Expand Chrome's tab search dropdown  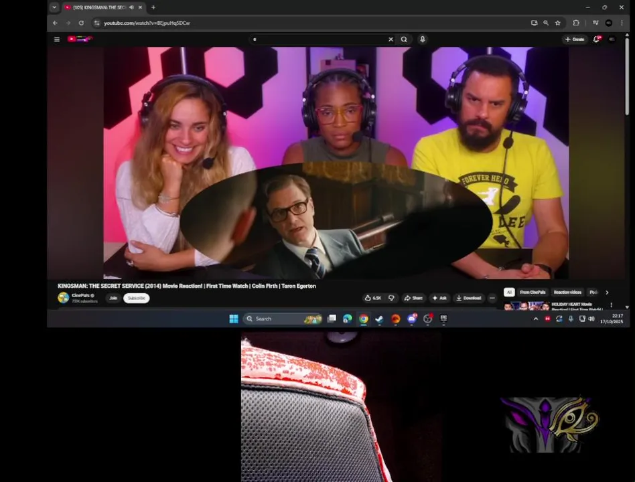click(x=54, y=7)
